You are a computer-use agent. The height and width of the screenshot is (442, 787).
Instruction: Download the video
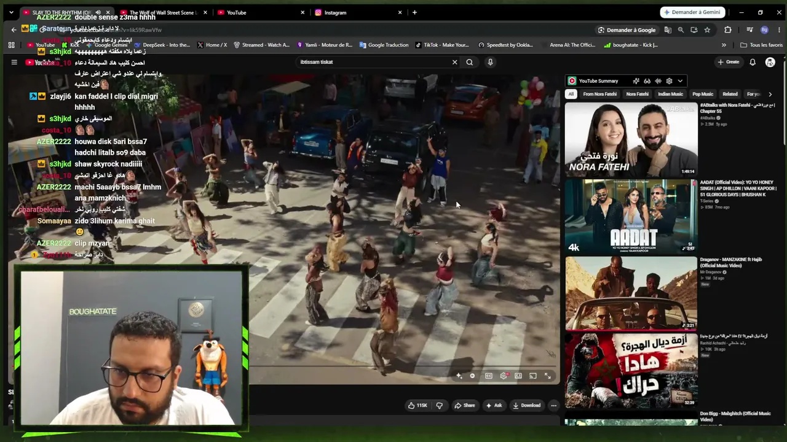(x=527, y=405)
